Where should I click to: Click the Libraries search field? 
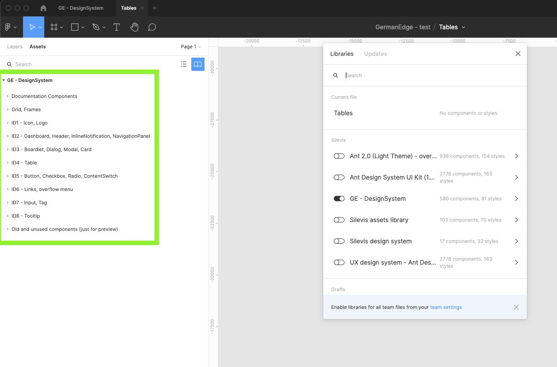(x=425, y=75)
